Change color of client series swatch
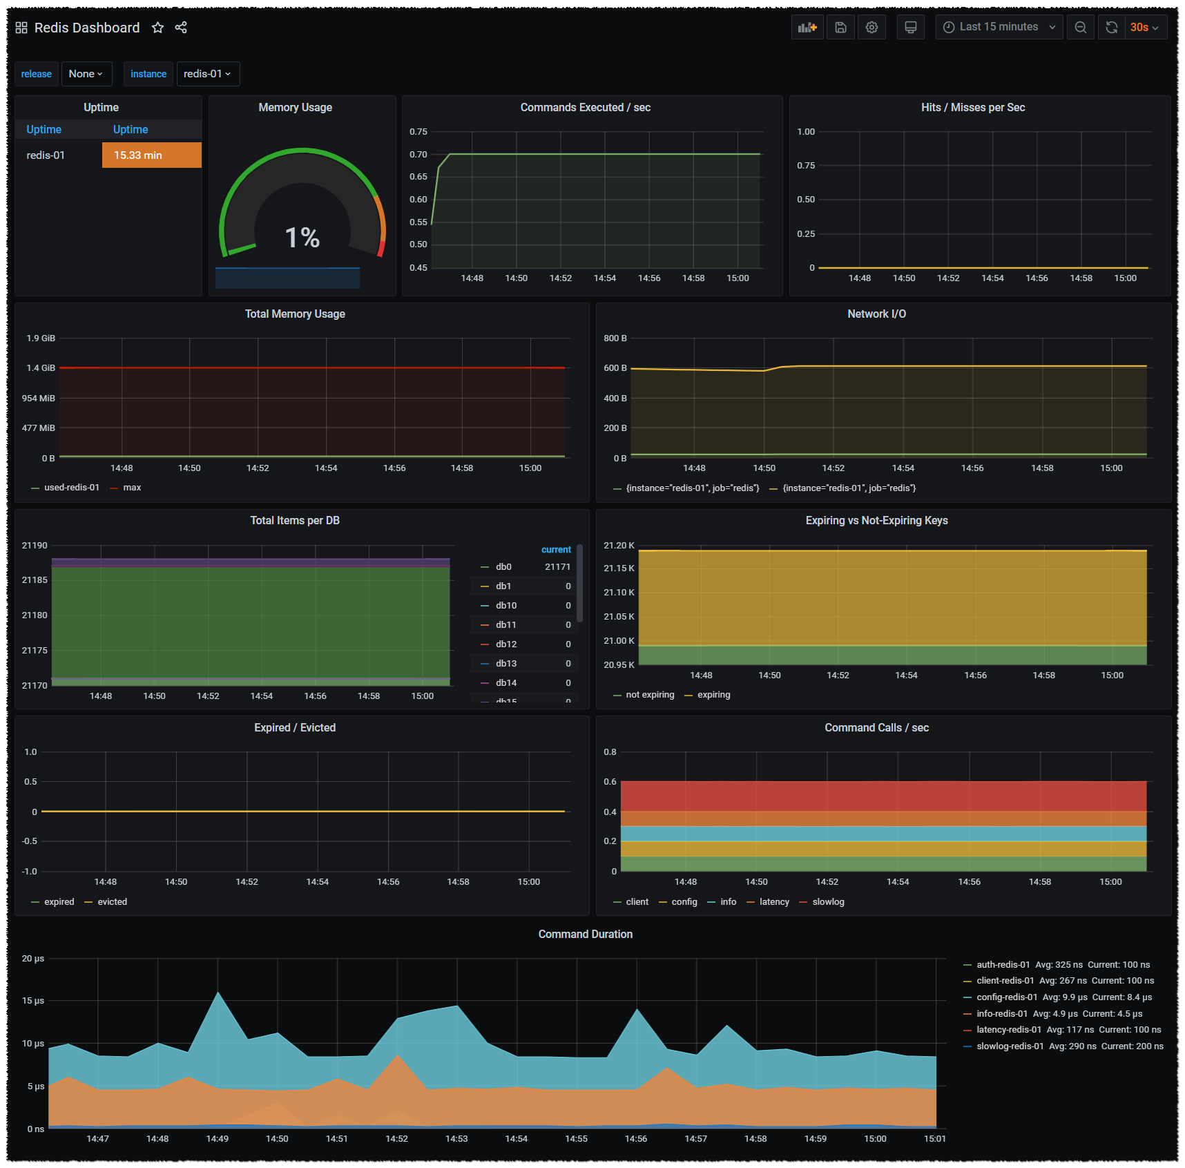 point(617,902)
